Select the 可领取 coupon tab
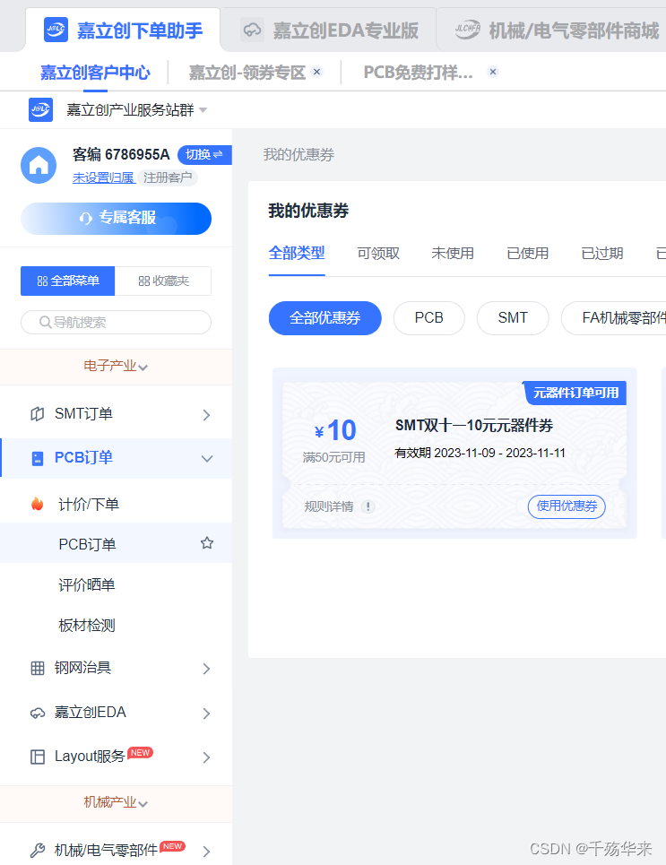The image size is (666, 865). pyautogui.click(x=378, y=253)
